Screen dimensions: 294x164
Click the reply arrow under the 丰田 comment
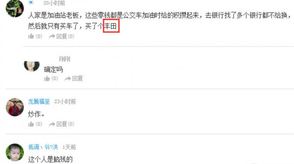point(52,36)
